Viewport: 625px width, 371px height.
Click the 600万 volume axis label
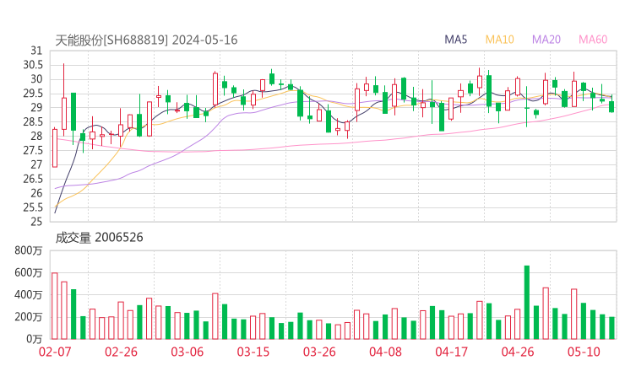pos(29,272)
